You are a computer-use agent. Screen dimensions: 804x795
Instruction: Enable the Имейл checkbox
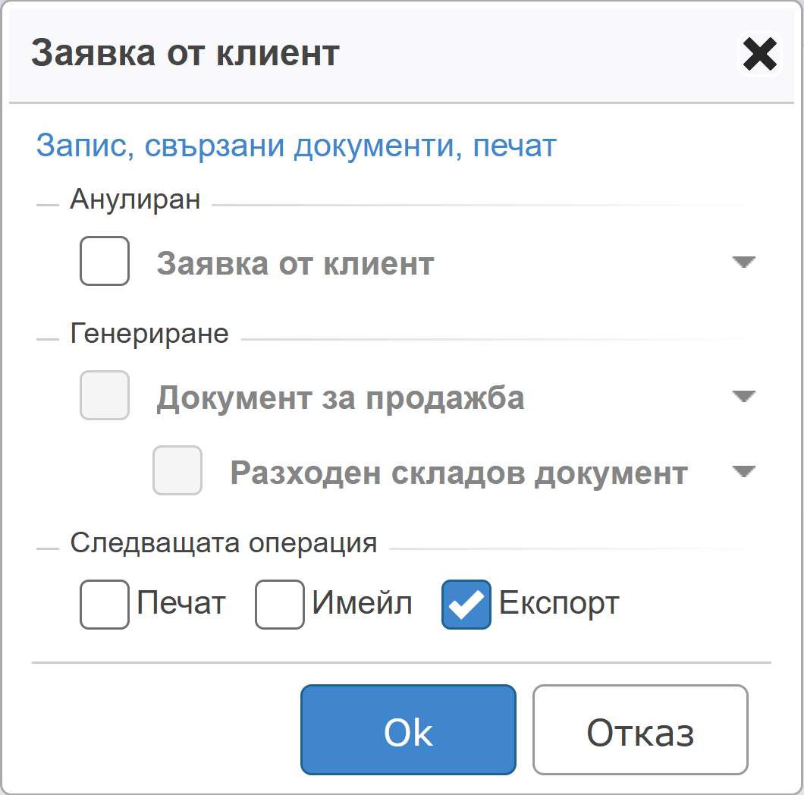tap(280, 605)
